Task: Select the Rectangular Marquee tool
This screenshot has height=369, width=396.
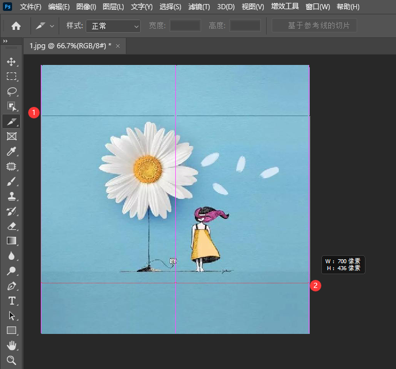Action: click(x=11, y=76)
